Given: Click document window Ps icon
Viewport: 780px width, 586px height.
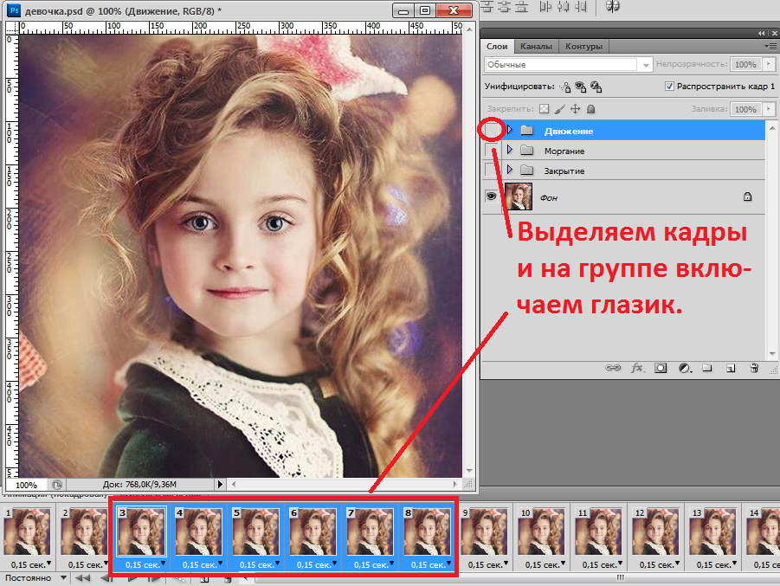Looking at the screenshot, I should coord(15,10).
